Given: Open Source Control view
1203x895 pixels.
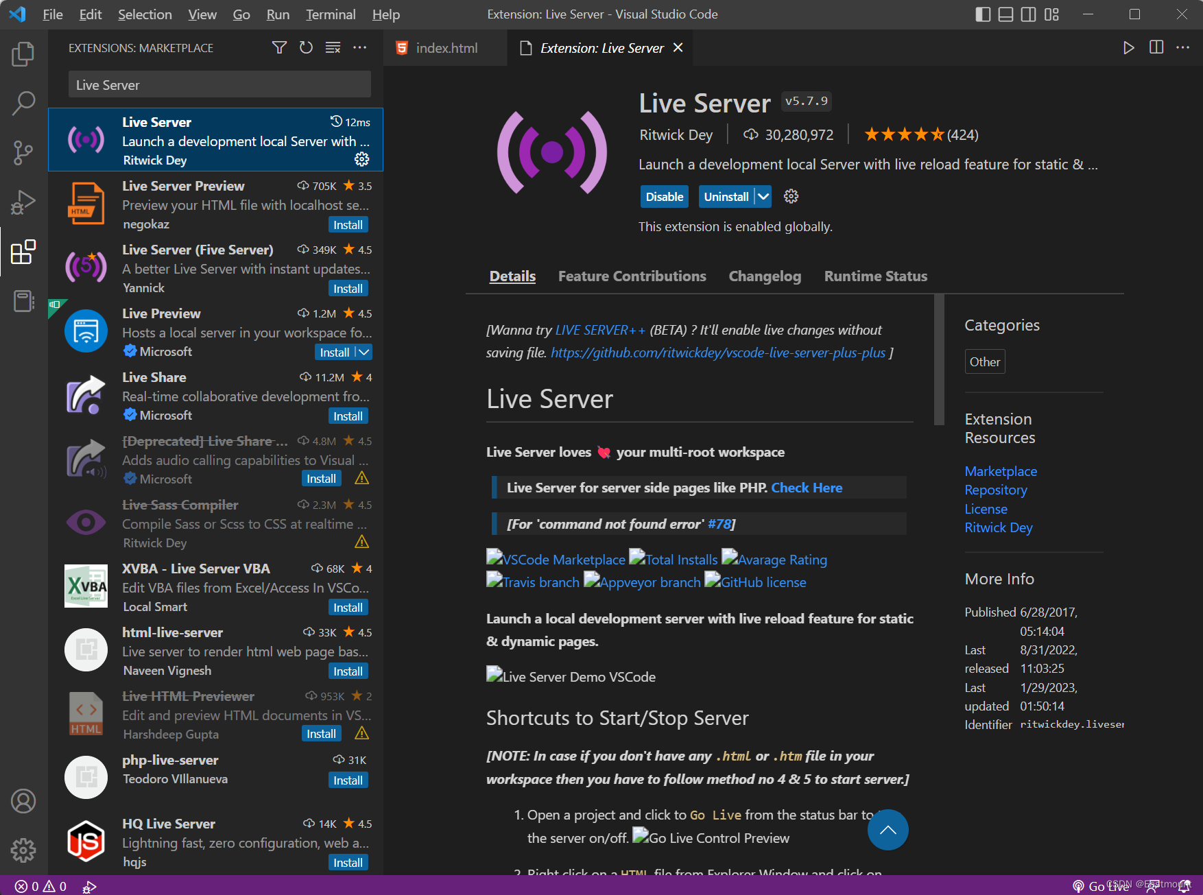Looking at the screenshot, I should tap(23, 153).
